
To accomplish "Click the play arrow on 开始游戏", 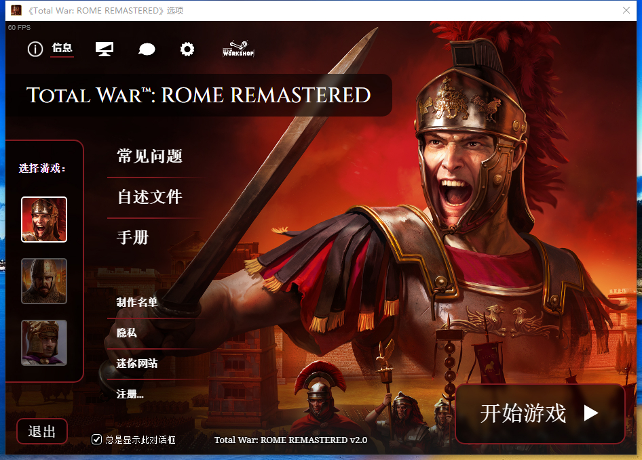I will tap(591, 413).
